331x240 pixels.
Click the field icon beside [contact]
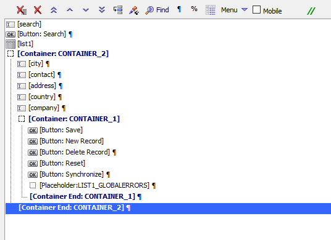pyautogui.click(x=22, y=75)
